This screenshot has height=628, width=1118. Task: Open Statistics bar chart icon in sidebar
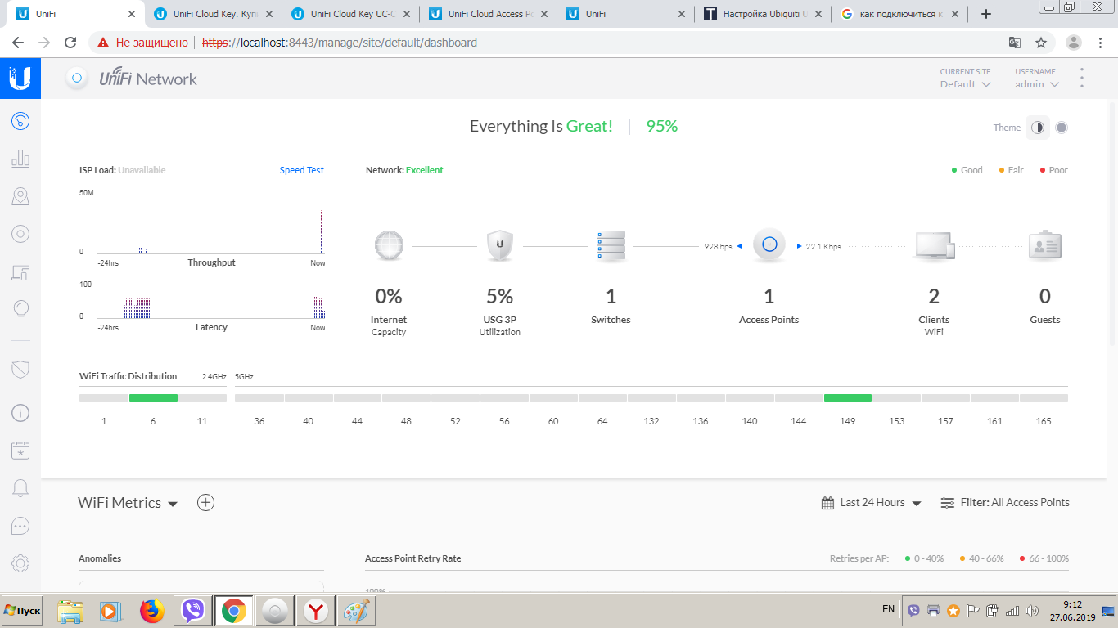pyautogui.click(x=20, y=159)
